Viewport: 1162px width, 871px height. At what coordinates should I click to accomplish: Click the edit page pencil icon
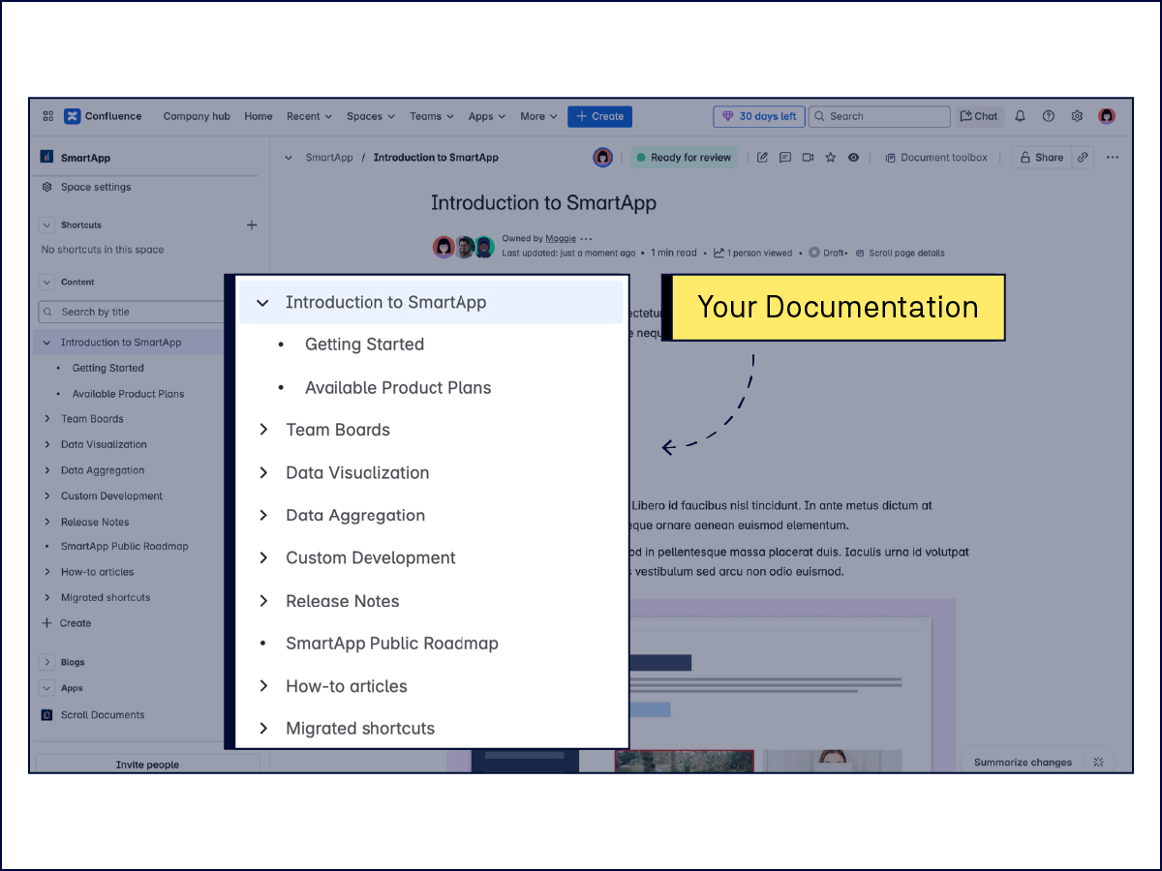[762, 158]
